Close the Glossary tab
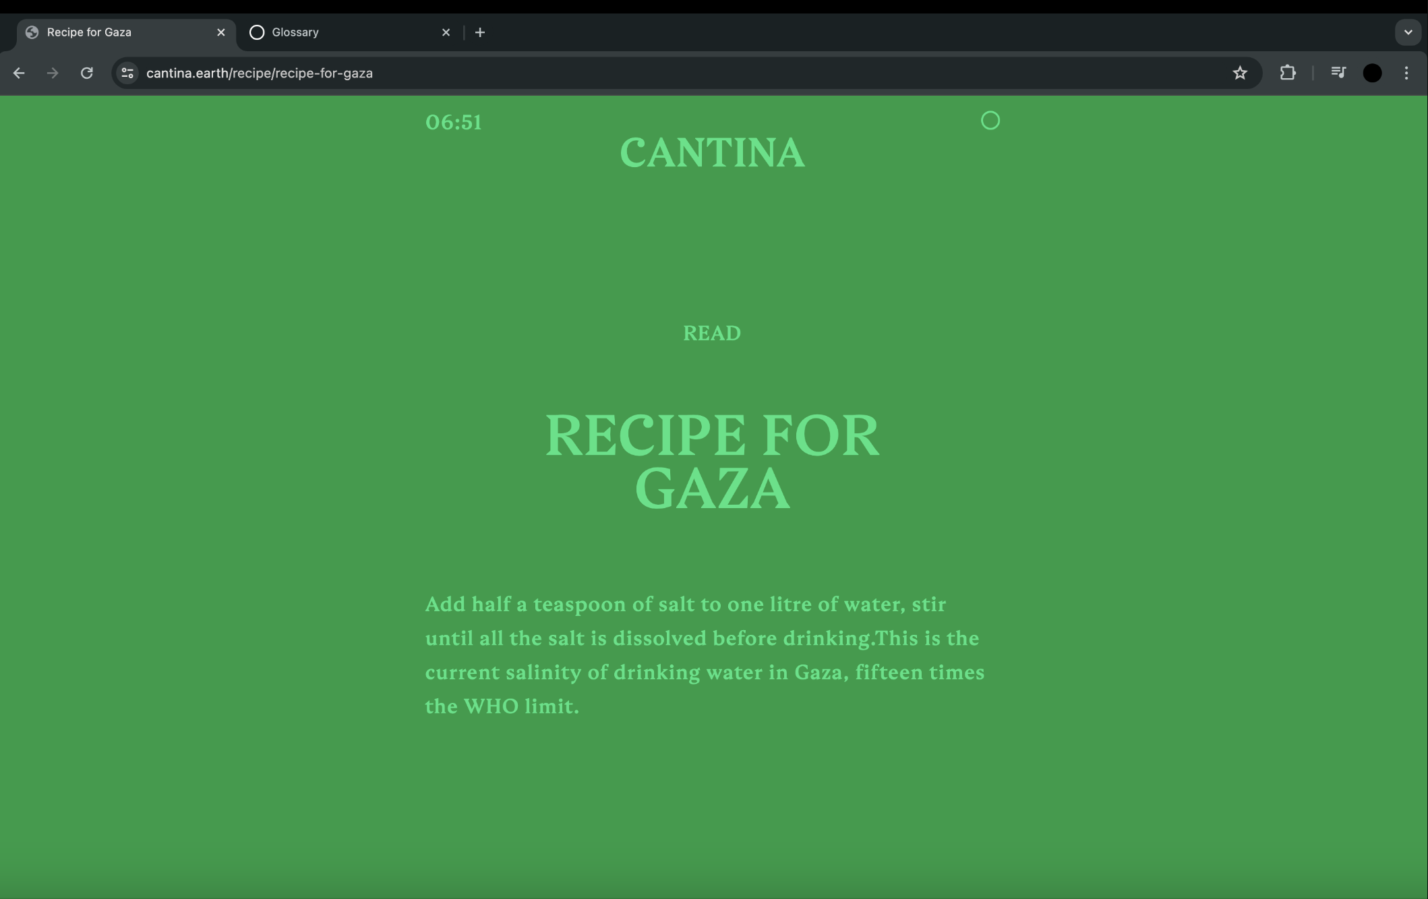 (x=446, y=32)
